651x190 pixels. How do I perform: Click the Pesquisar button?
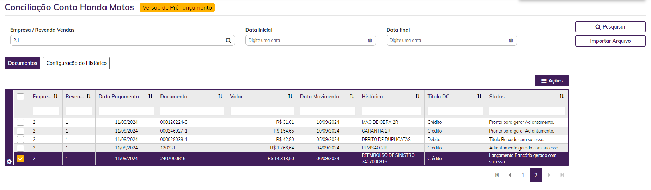610,27
